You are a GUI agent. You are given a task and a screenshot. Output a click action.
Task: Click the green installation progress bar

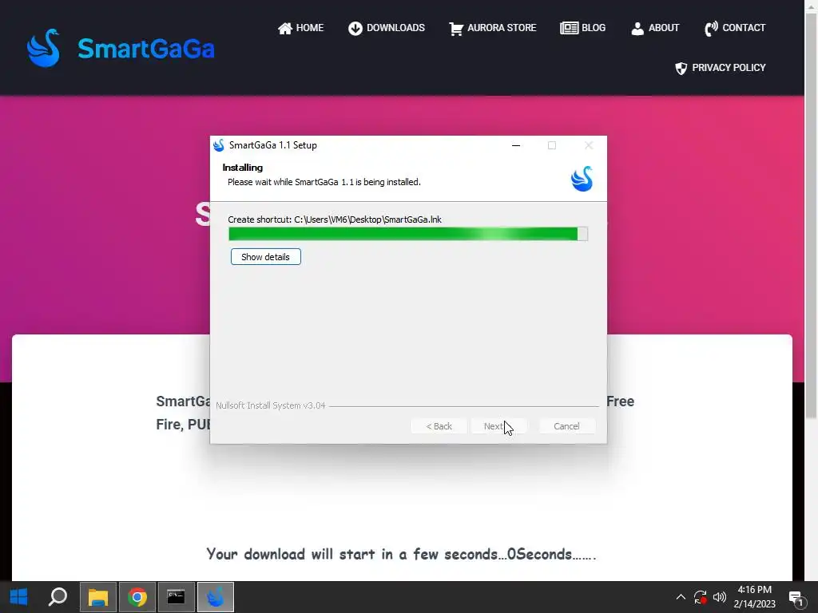click(408, 234)
